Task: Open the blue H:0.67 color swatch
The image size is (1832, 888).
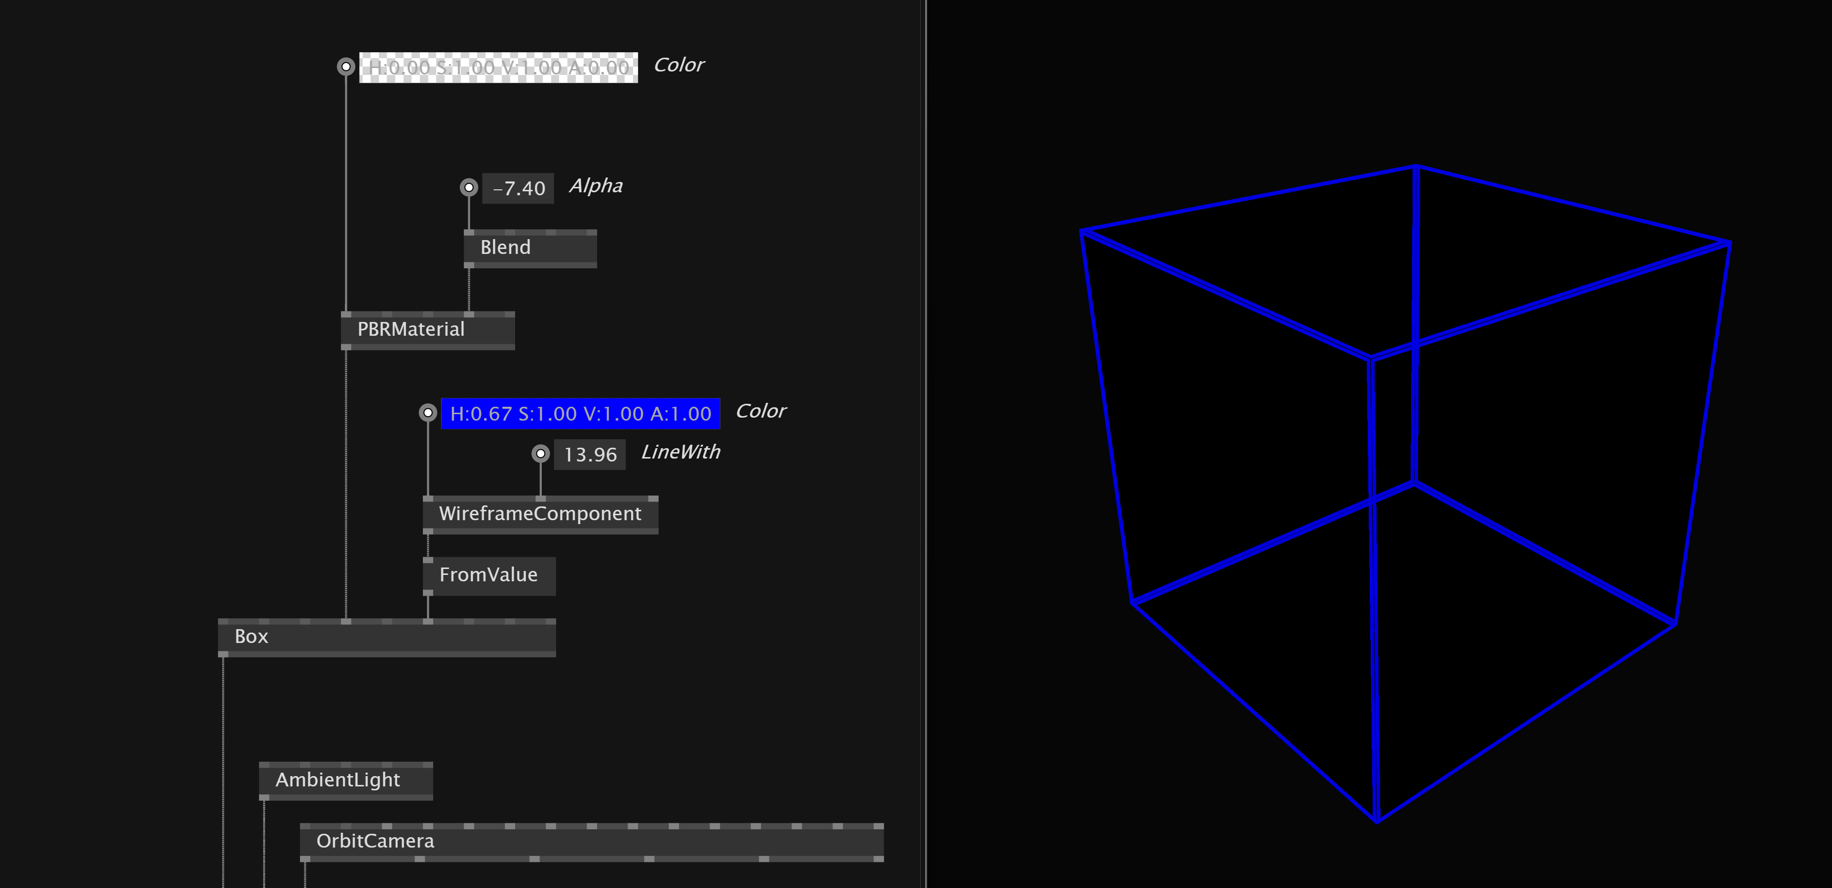Action: click(x=580, y=413)
